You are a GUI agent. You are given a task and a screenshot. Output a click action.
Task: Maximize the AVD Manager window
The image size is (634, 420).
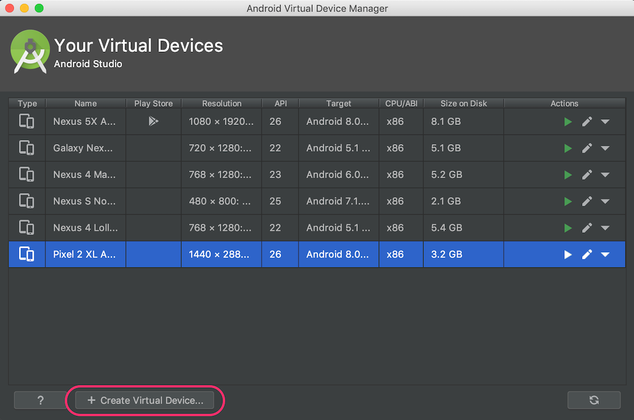point(39,8)
